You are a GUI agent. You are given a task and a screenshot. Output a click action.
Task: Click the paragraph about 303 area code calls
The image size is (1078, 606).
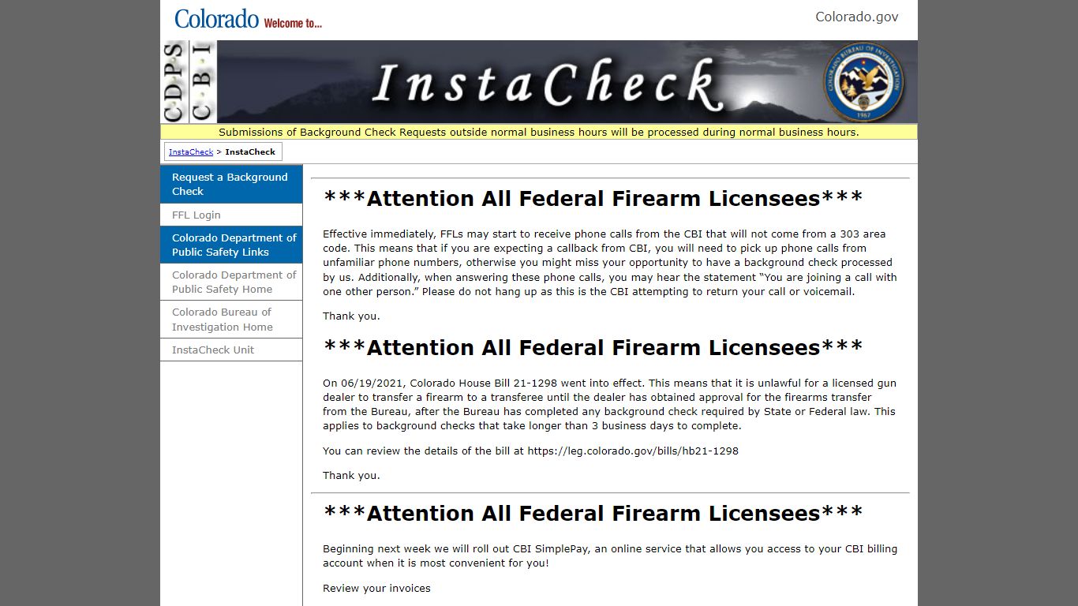tap(610, 263)
